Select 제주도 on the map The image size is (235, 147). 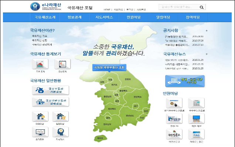(101, 138)
